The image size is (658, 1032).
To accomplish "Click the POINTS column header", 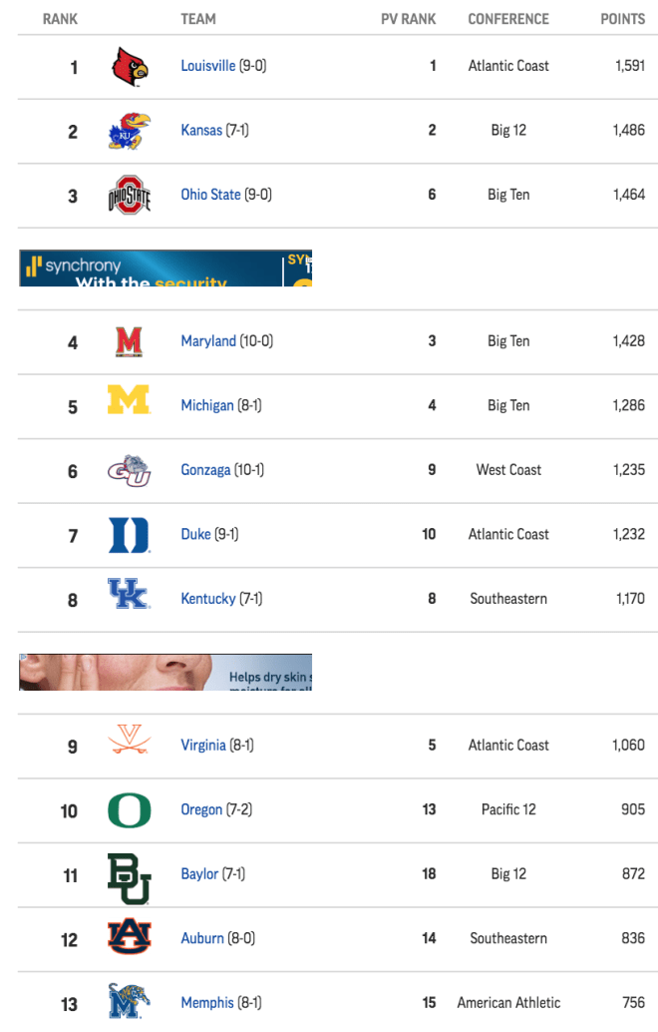I will [622, 19].
